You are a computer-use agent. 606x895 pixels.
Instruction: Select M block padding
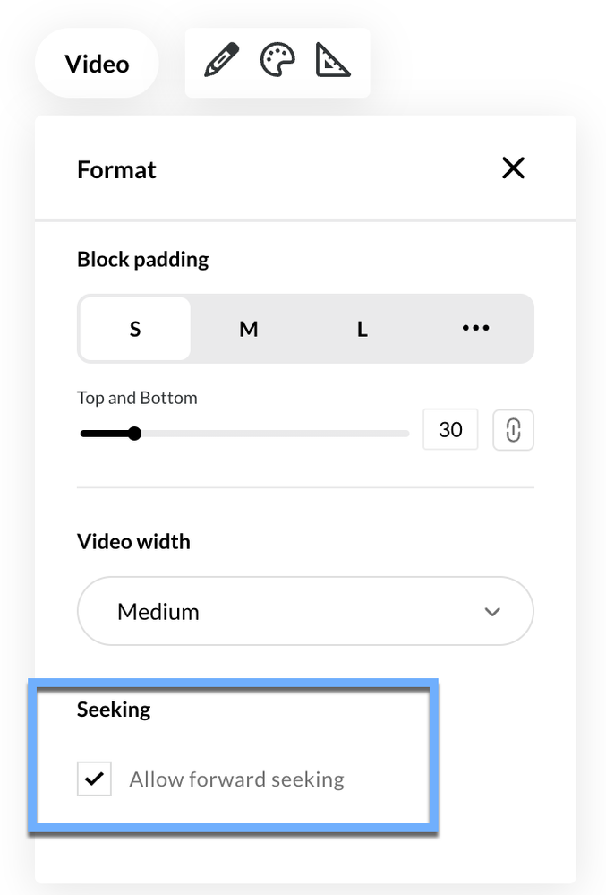(x=248, y=329)
